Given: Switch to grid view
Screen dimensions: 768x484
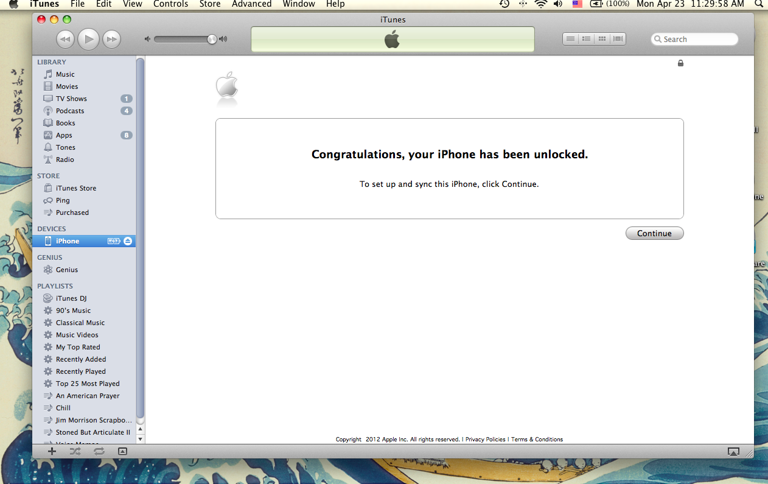Looking at the screenshot, I should click(602, 39).
